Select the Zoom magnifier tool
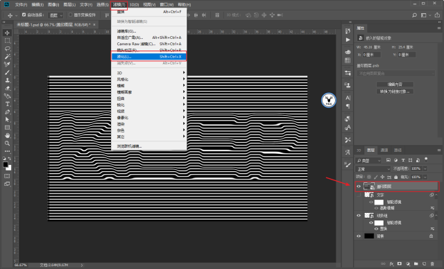 (x=8, y=144)
